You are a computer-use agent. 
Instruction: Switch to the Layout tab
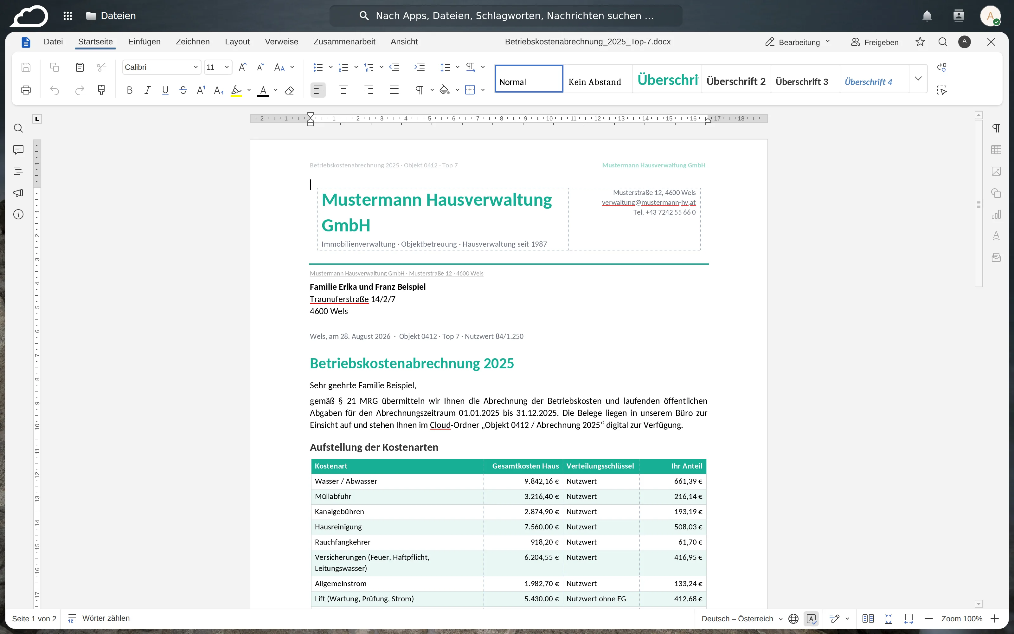[x=237, y=42]
